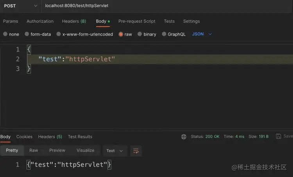
Task: Select the Preview response view
Action: coord(57,150)
